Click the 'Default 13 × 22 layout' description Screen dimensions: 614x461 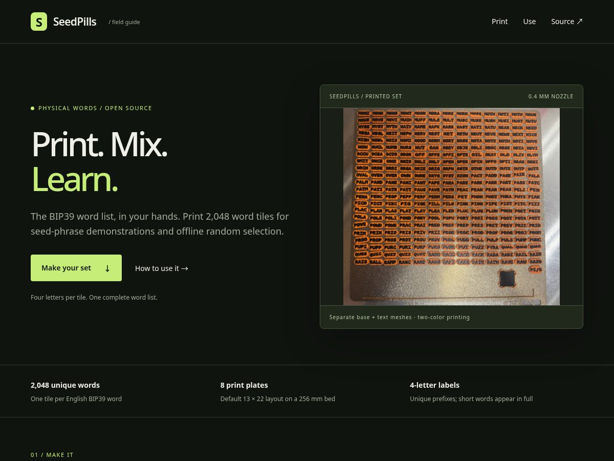point(278,399)
